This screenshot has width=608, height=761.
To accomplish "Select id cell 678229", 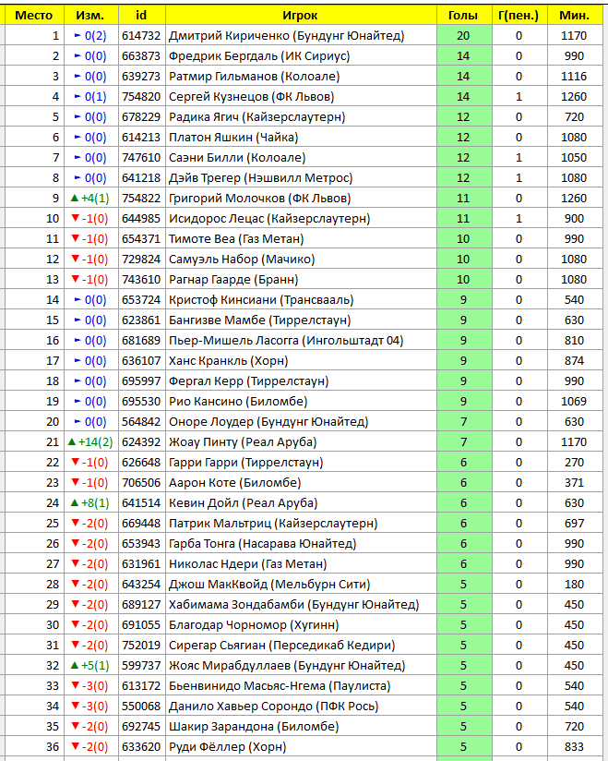I will tap(141, 117).
